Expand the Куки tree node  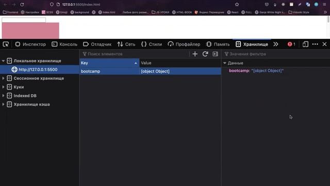3,87
